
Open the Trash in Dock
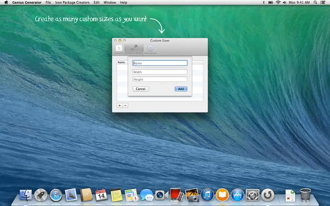coord(305,195)
